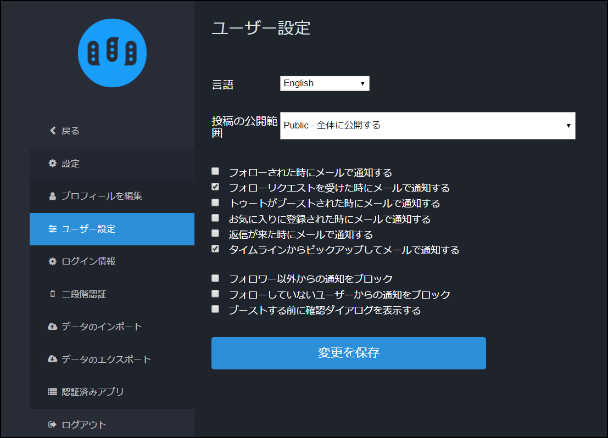Click the person icon for プロフィールを編集
The image size is (608, 438).
[x=53, y=196]
